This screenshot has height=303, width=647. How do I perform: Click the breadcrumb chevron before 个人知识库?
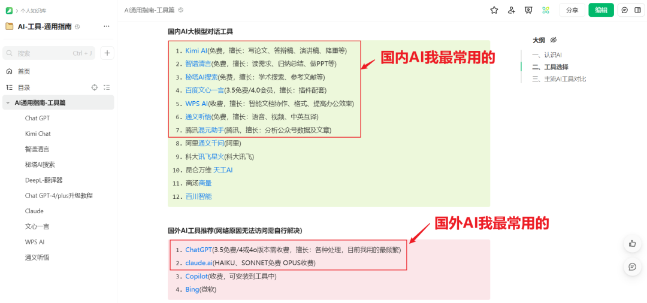click(17, 11)
